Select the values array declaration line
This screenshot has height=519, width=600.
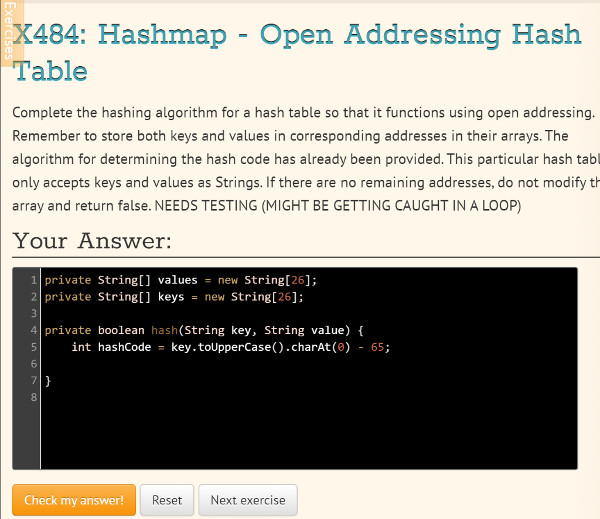point(176,279)
